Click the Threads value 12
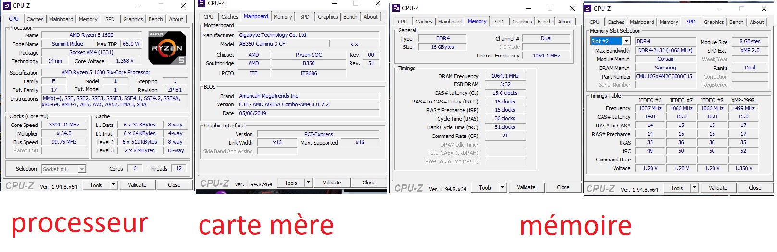 (x=179, y=168)
